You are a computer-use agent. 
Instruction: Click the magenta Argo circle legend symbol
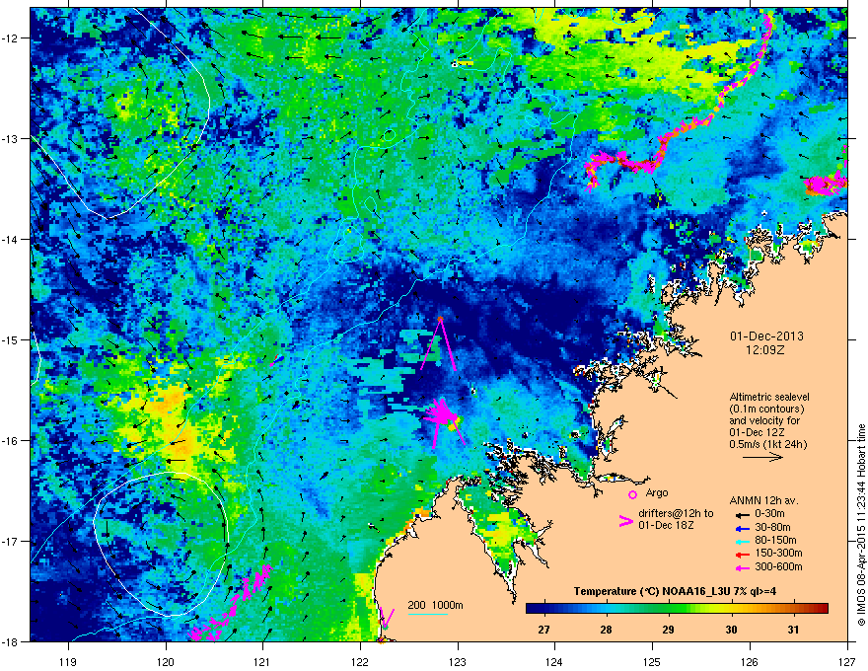[632, 494]
